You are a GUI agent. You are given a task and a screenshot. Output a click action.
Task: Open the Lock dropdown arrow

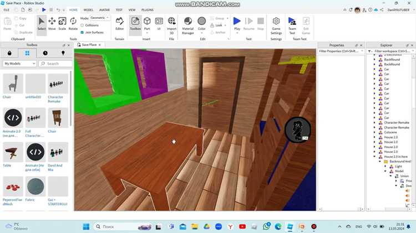[225, 25]
